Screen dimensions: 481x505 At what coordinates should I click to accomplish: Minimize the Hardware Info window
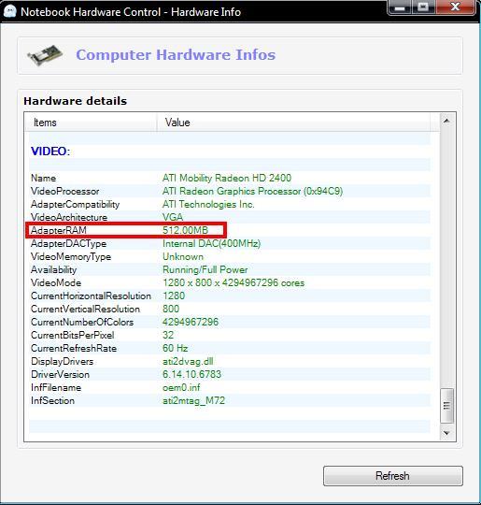pyautogui.click(x=400, y=7)
